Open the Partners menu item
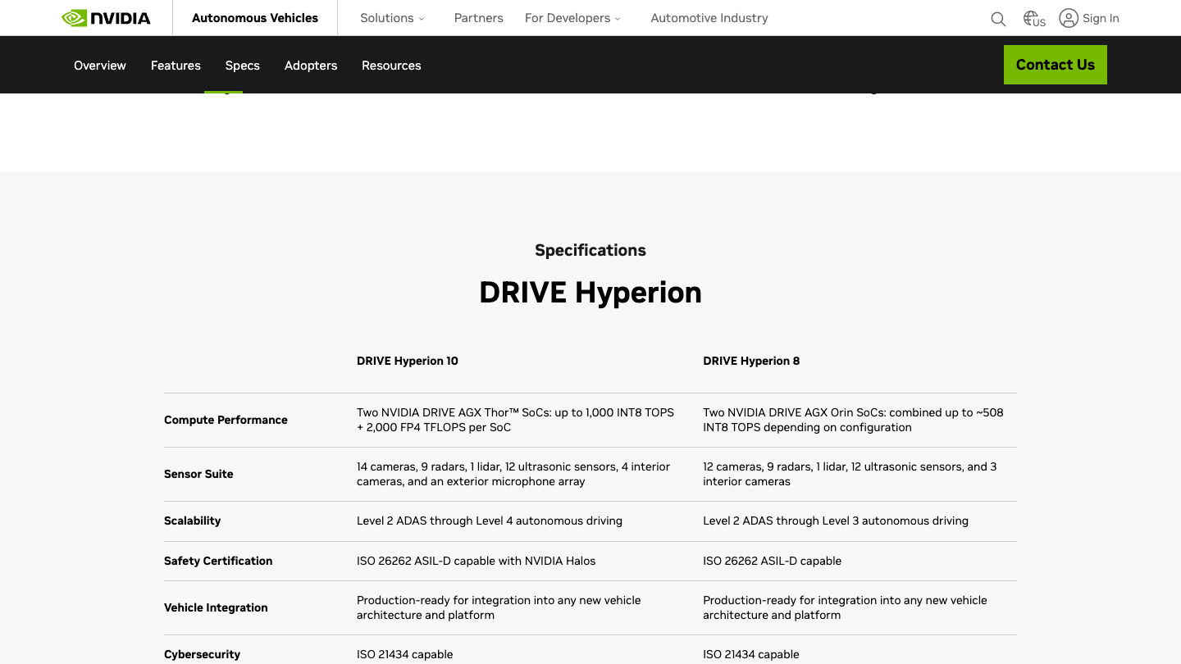Screen dimensions: 1181x664 [479, 18]
